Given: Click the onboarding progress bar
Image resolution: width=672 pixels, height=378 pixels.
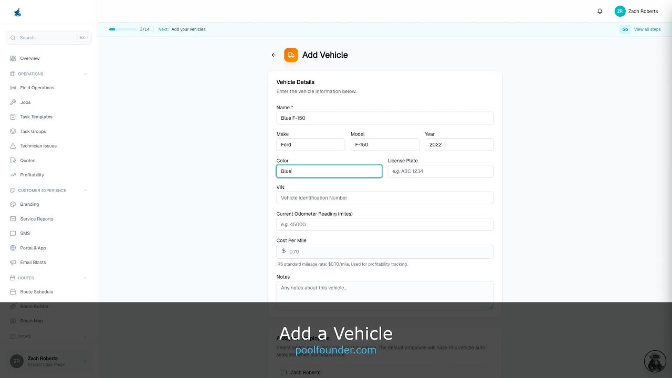Looking at the screenshot, I should [x=123, y=29].
